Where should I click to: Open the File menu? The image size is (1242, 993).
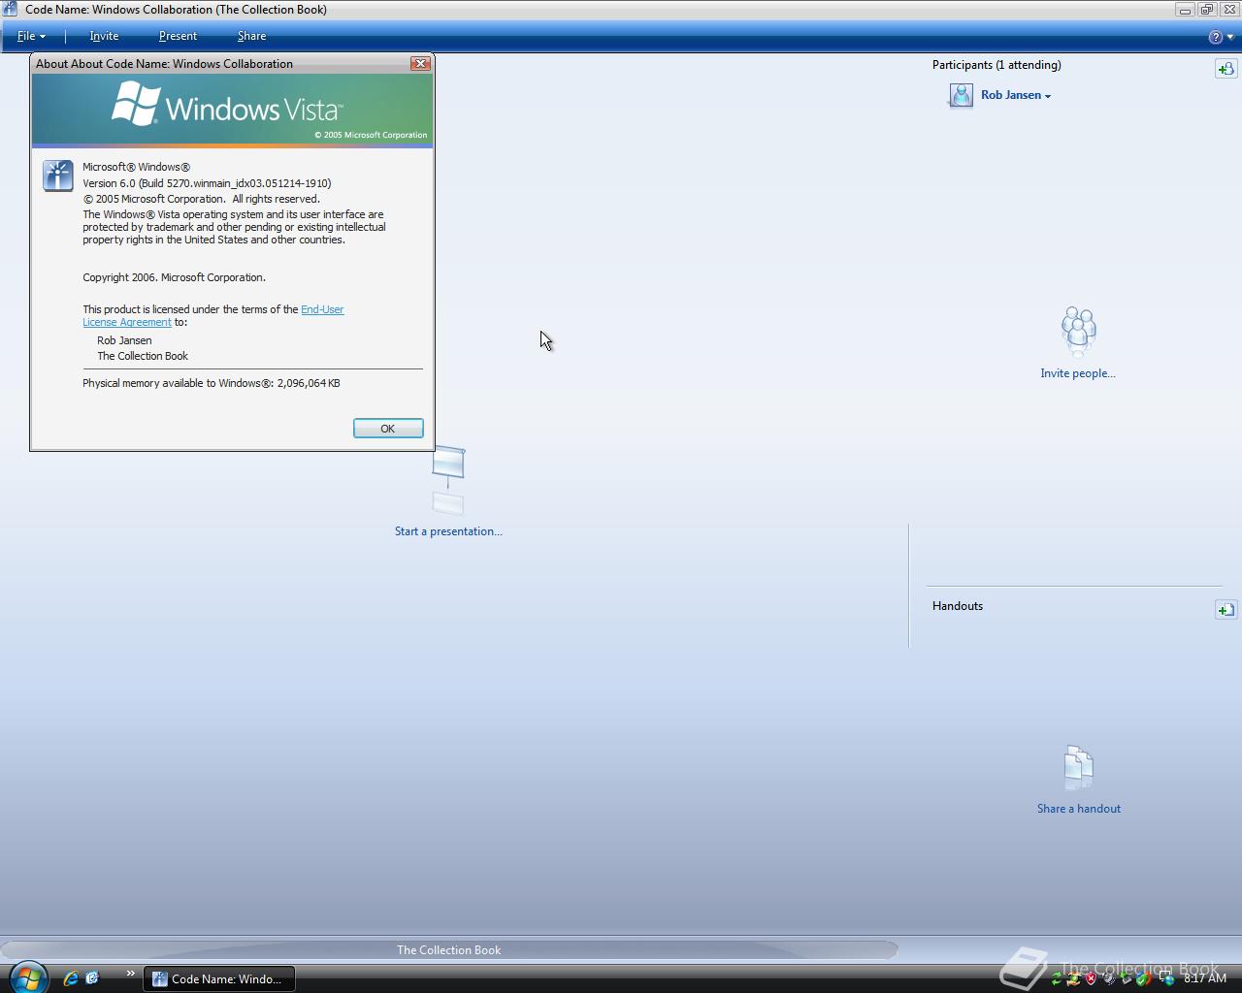(31, 36)
